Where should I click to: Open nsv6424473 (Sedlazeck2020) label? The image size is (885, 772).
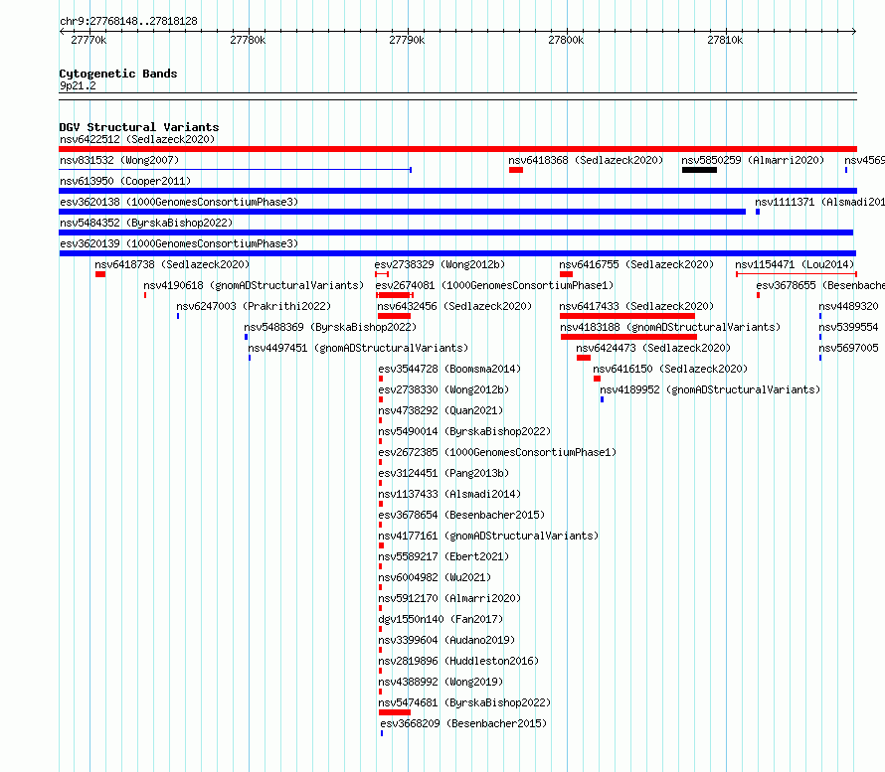[653, 348]
